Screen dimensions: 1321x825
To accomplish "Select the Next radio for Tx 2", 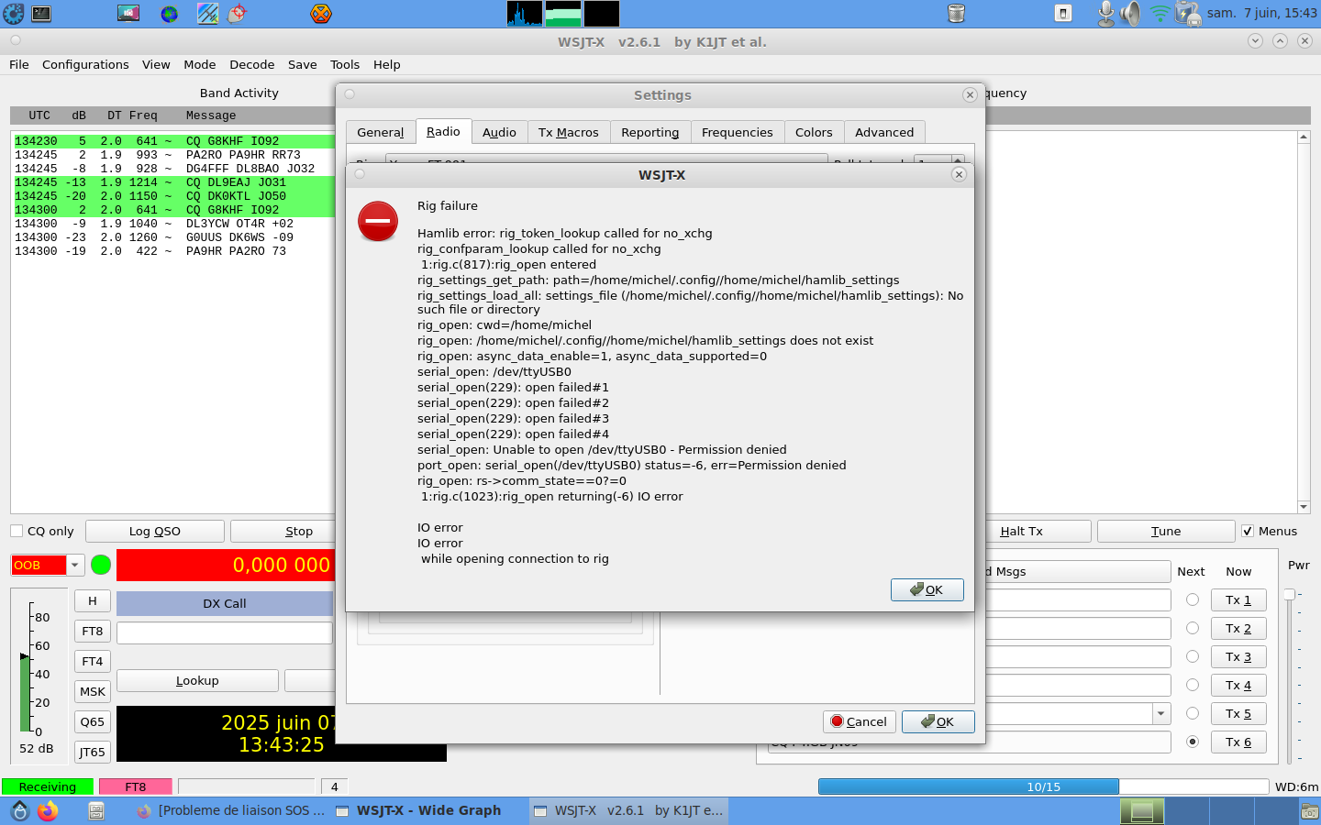I will 1193,628.
